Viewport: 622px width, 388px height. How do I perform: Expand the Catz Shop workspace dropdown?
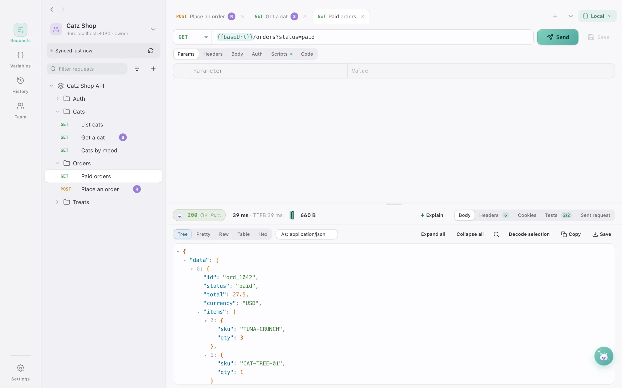(x=153, y=29)
